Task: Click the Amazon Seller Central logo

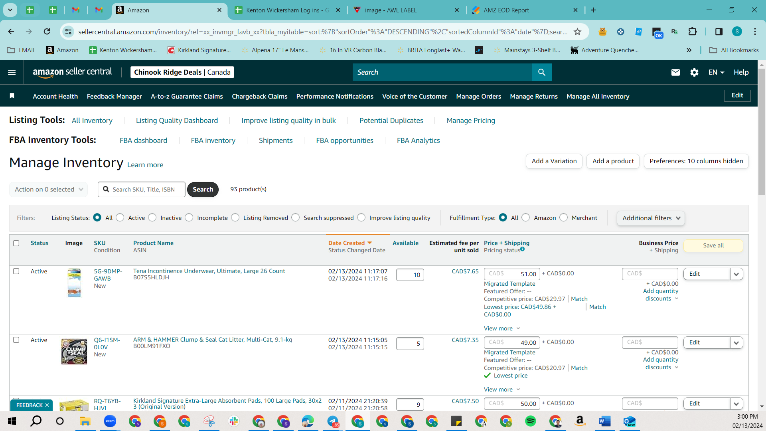Action: pyautogui.click(x=72, y=72)
